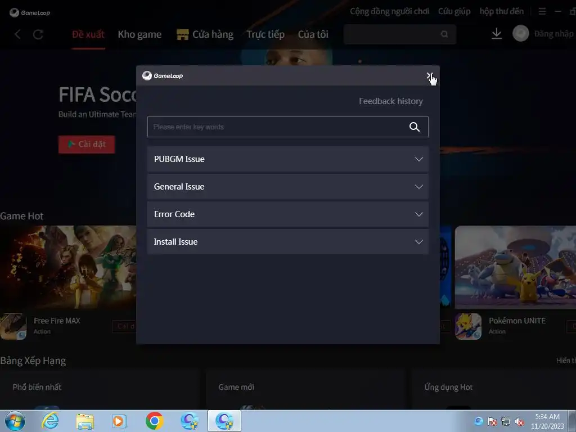Viewport: 576px width, 432px height.
Task: Click the refresh icon in the GameLoop toolbar
Action: pos(38,34)
